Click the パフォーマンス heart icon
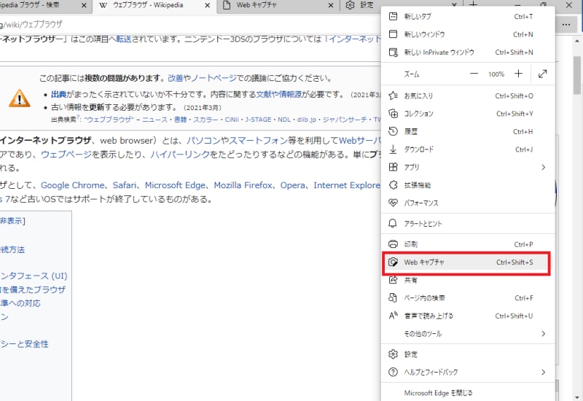583x401 pixels. [x=394, y=203]
